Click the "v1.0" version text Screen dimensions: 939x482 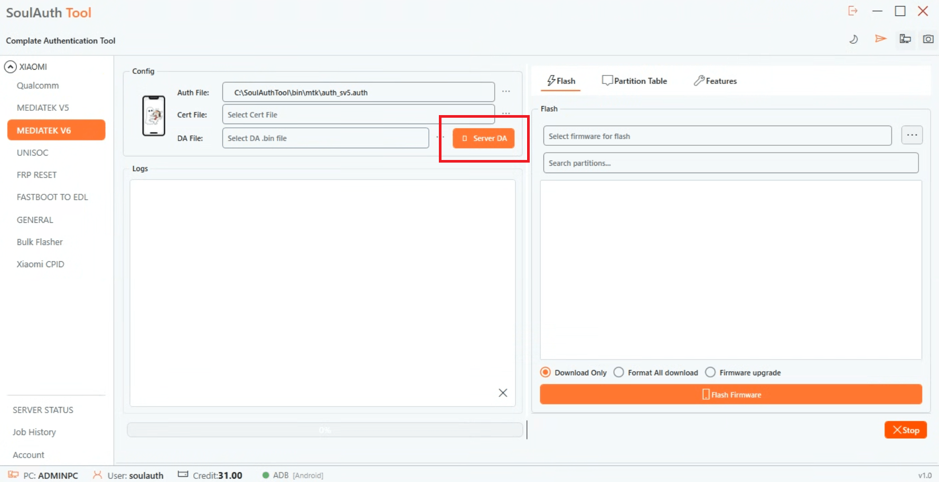point(925,475)
